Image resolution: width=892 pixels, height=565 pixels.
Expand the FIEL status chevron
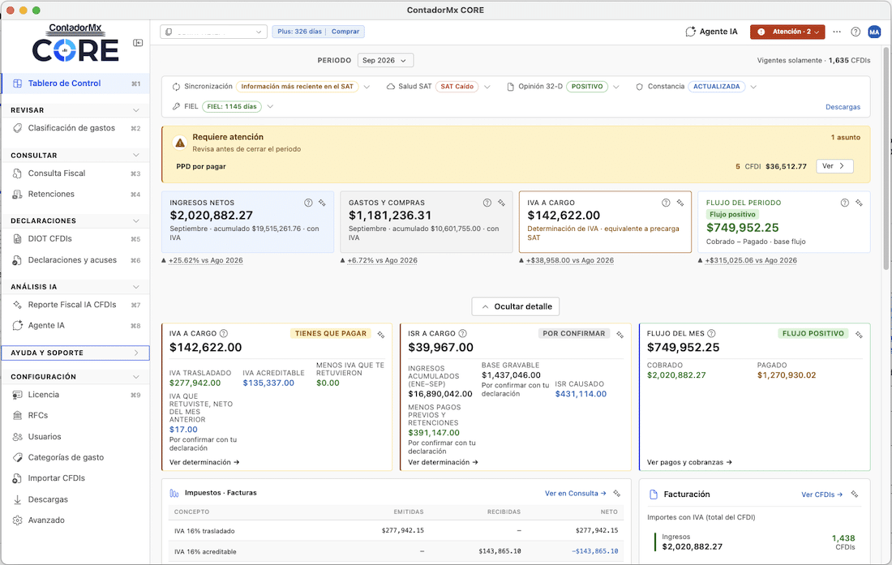(270, 107)
